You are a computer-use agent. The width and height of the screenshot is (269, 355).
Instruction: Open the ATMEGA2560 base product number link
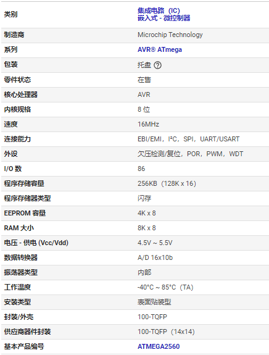[x=159, y=346]
